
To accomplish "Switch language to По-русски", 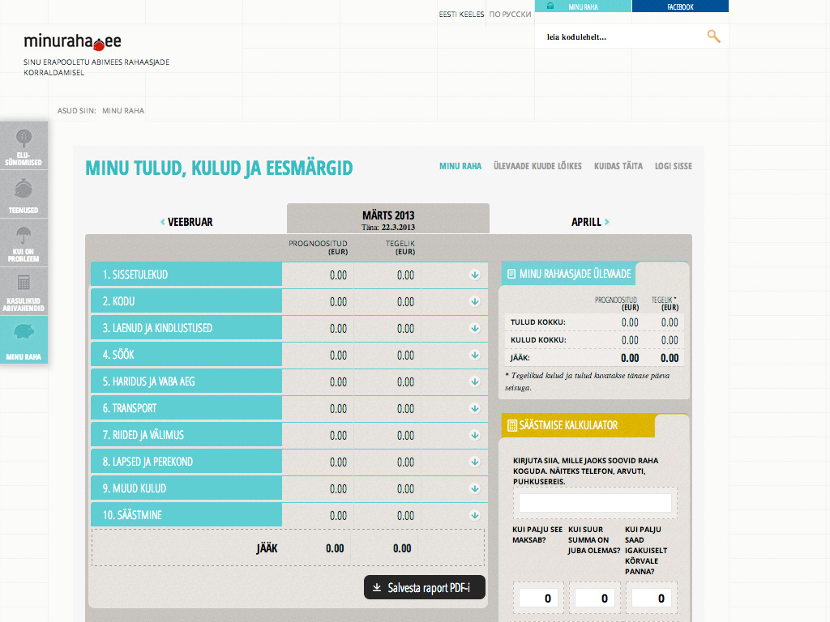I will pos(511,15).
